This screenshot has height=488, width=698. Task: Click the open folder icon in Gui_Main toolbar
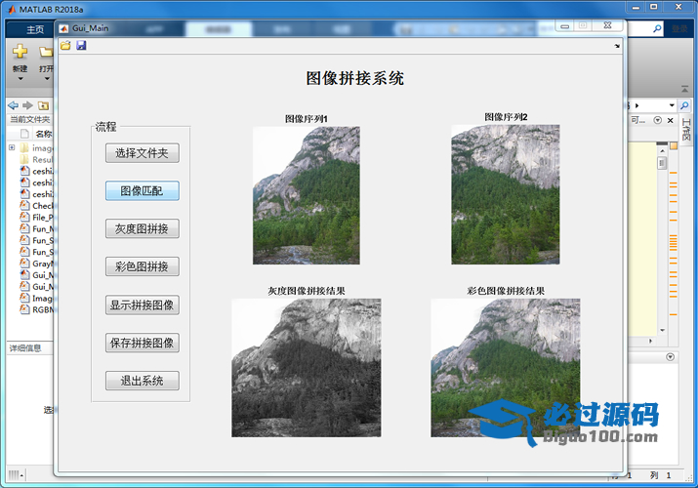point(65,45)
